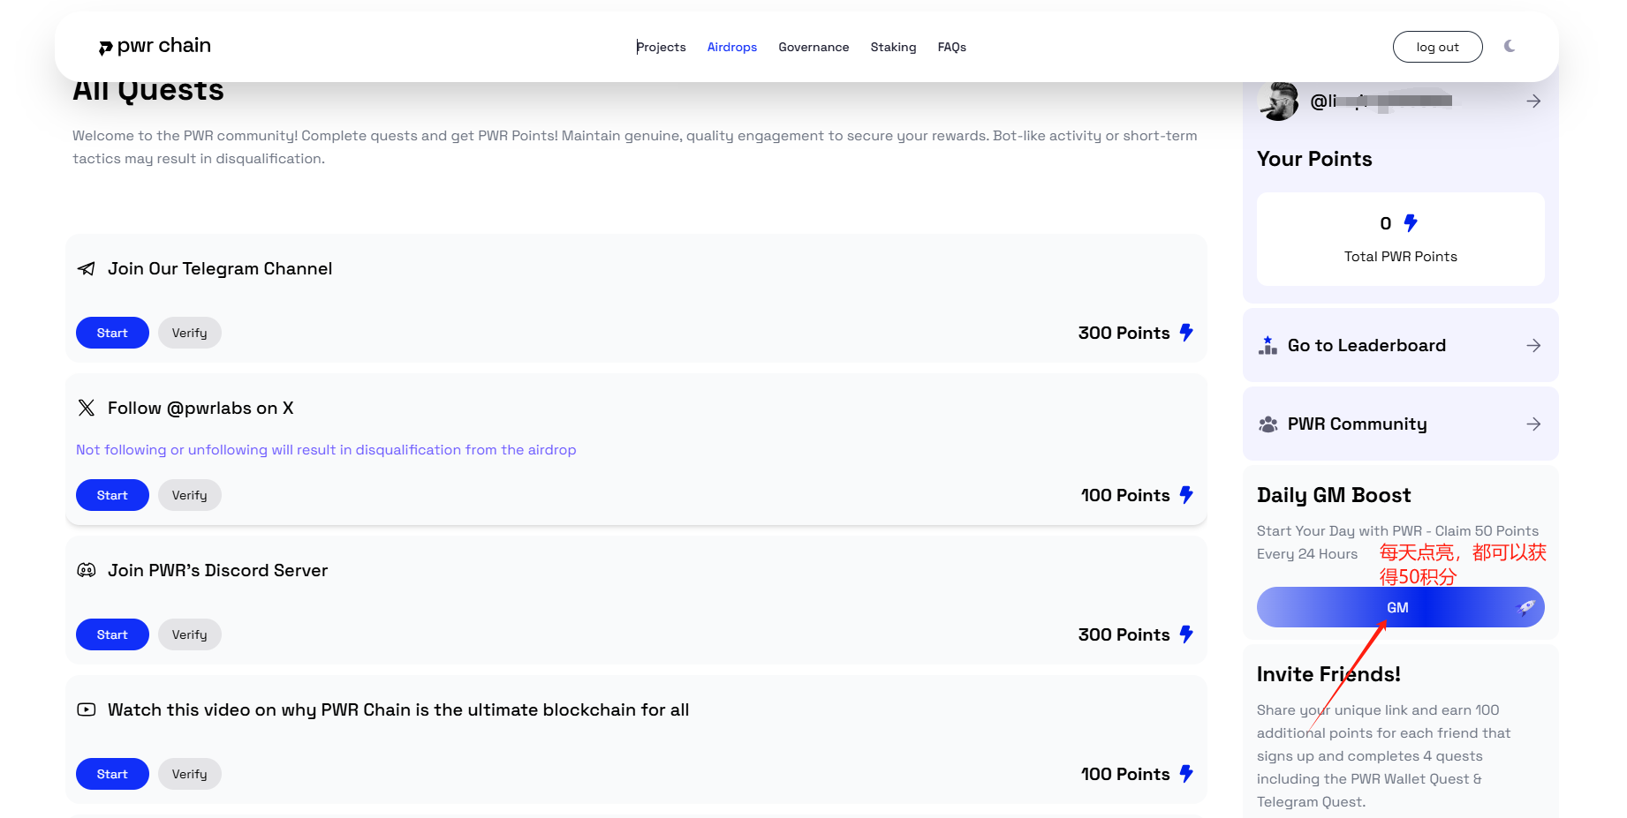The height and width of the screenshot is (818, 1627).
Task: Click the Invite Friends! heading
Action: point(1328,674)
